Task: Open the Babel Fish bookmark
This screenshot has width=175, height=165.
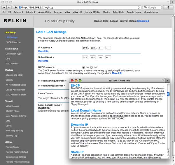Action: click(x=118, y=12)
